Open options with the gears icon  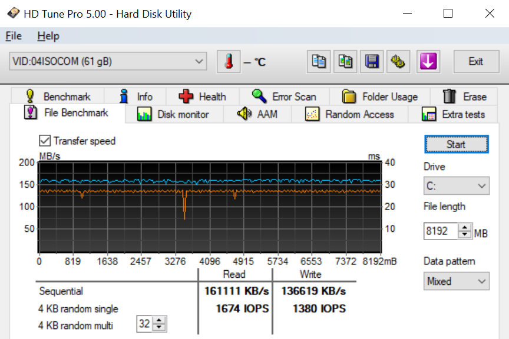398,61
